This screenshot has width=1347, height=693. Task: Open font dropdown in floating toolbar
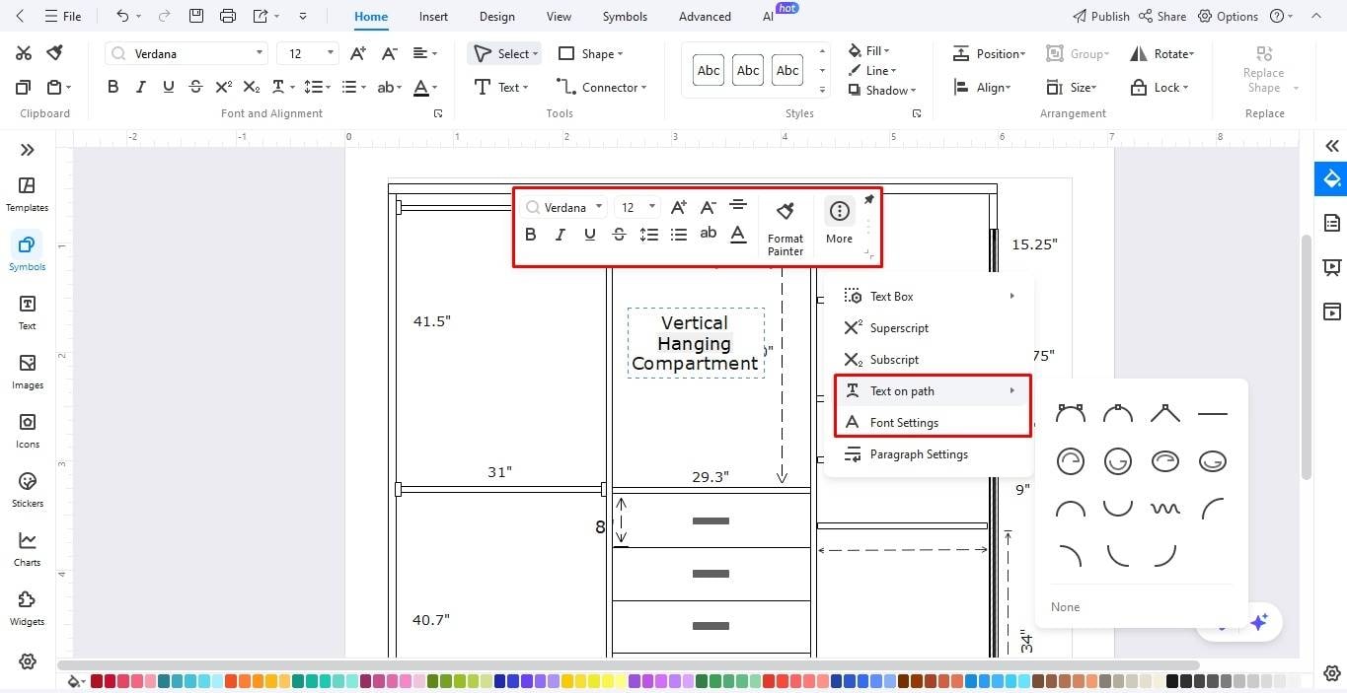point(599,207)
